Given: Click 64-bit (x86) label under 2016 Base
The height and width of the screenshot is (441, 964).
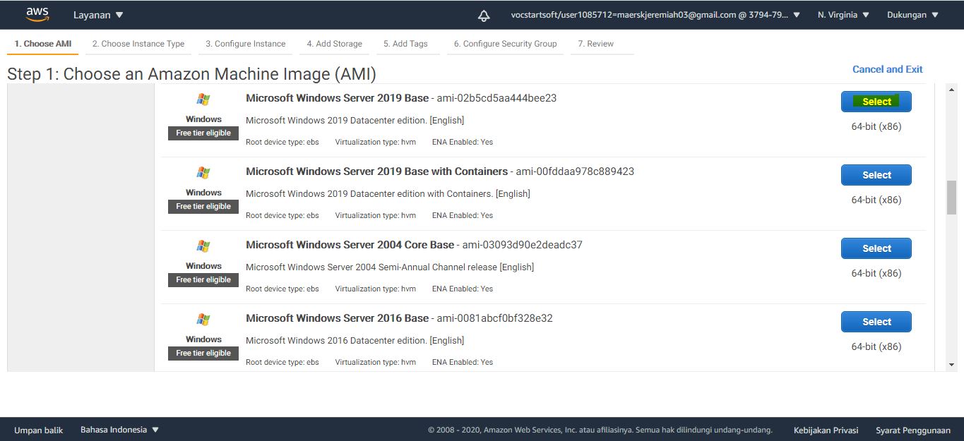Looking at the screenshot, I should click(876, 346).
